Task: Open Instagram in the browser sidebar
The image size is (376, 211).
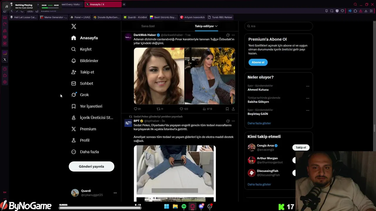Action: pos(5,53)
